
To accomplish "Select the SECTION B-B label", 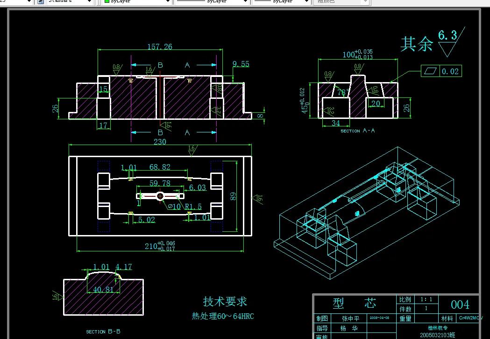I will click(x=103, y=332).
